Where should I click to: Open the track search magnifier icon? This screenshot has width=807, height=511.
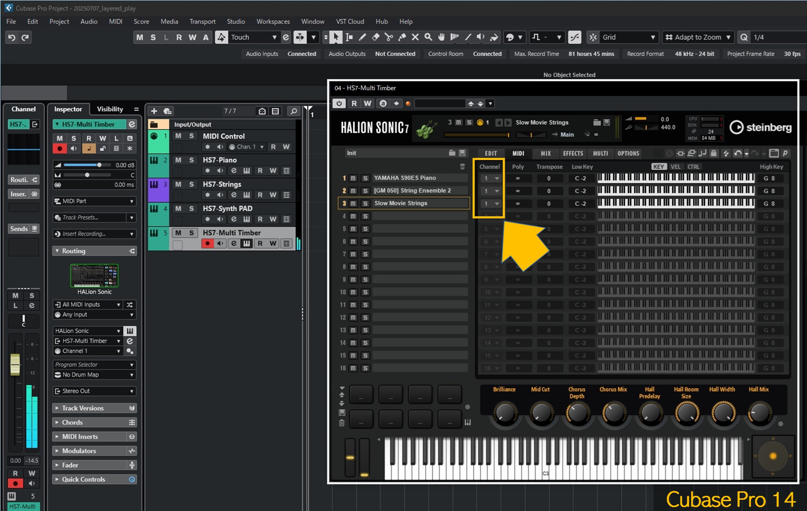(294, 111)
